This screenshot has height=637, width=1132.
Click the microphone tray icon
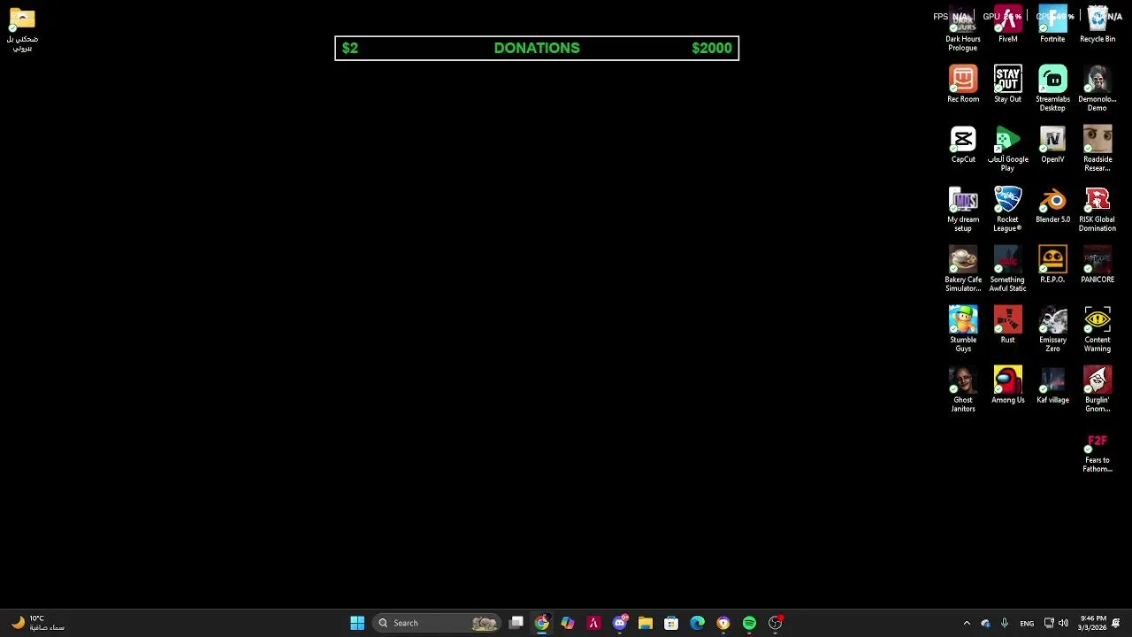pyautogui.click(x=1005, y=623)
